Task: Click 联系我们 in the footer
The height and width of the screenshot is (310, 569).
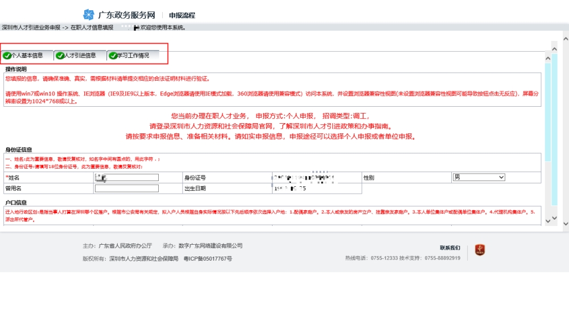Action: [x=450, y=248]
